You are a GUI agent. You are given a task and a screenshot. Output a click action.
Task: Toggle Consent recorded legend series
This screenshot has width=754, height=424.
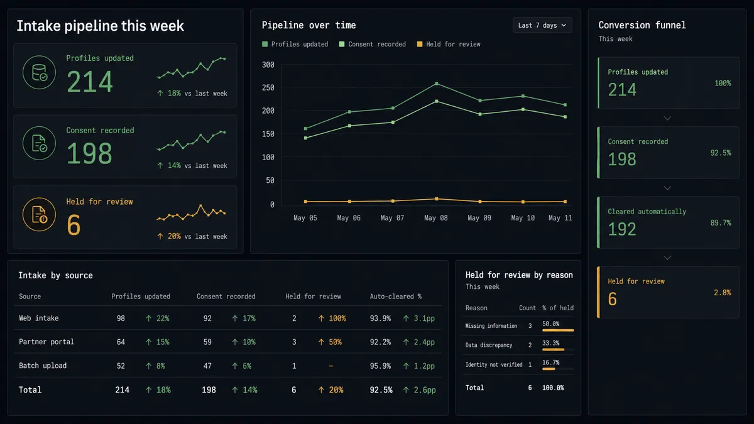[373, 44]
